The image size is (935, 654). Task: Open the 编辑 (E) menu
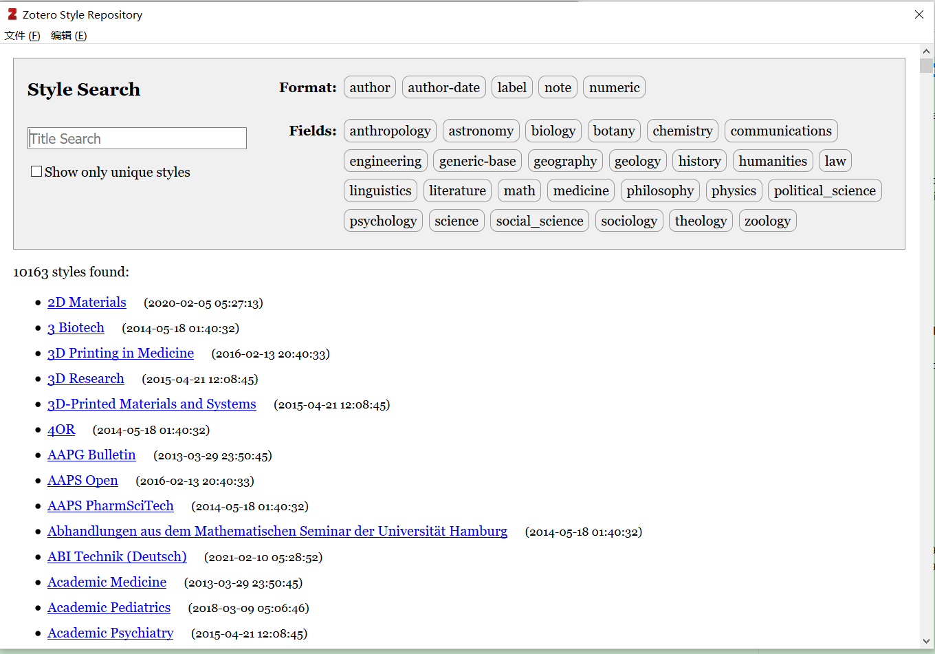pyautogui.click(x=69, y=36)
